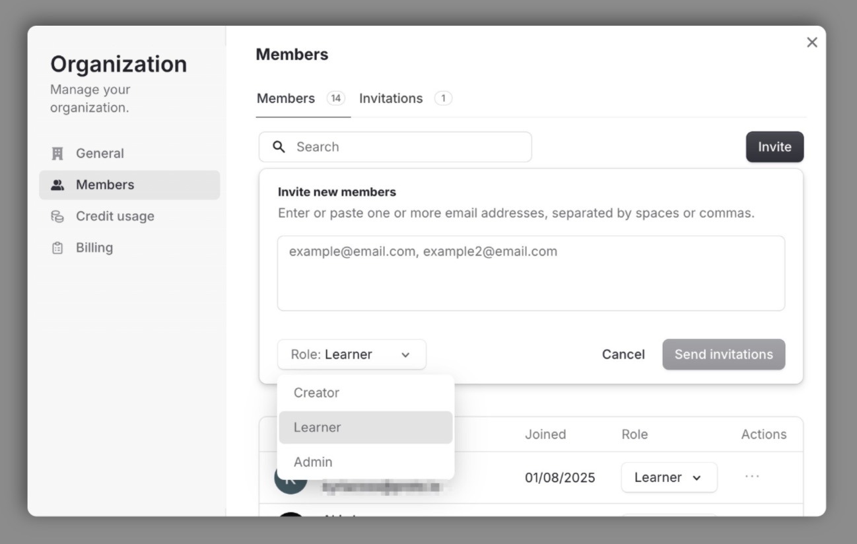Click the email addresses text area
The height and width of the screenshot is (544, 857).
pos(531,273)
